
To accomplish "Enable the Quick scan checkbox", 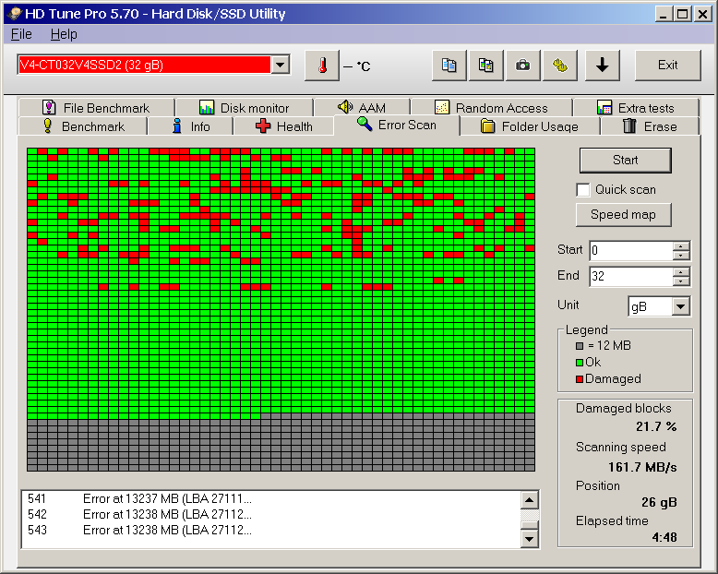I will tap(583, 190).
